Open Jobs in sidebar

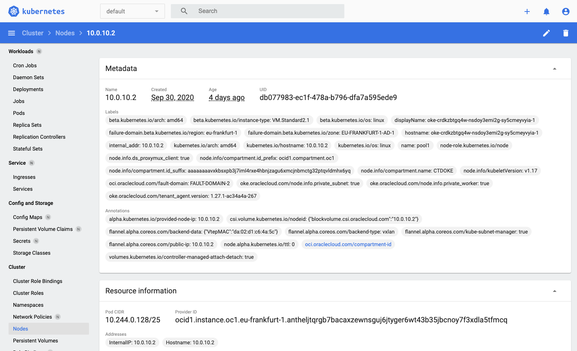coord(19,101)
